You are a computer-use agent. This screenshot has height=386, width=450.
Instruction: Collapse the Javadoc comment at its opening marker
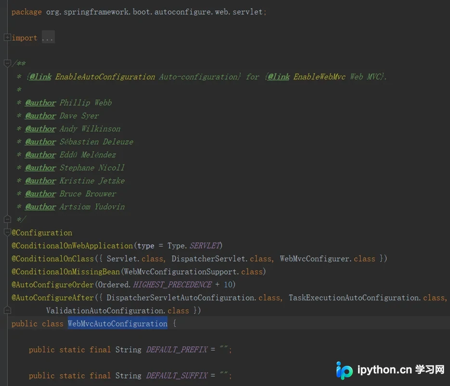pos(7,63)
